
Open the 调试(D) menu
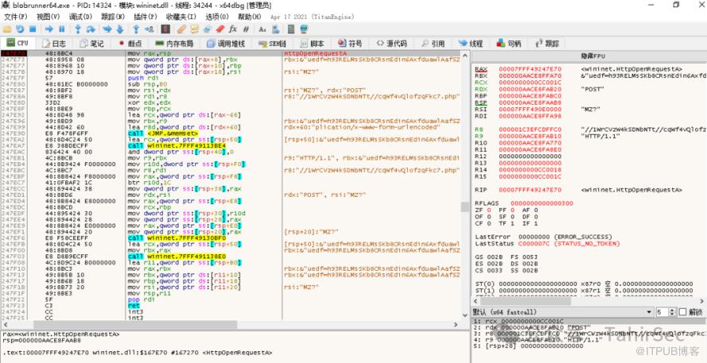coord(80,16)
